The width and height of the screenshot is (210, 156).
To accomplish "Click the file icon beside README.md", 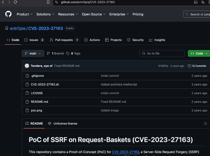I will (27, 102).
